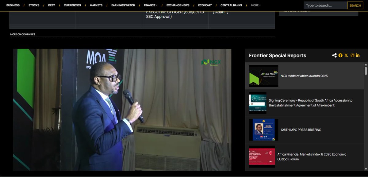
Task: Select the 128th MPC Press Briefing thumbnail
Action: point(264,130)
